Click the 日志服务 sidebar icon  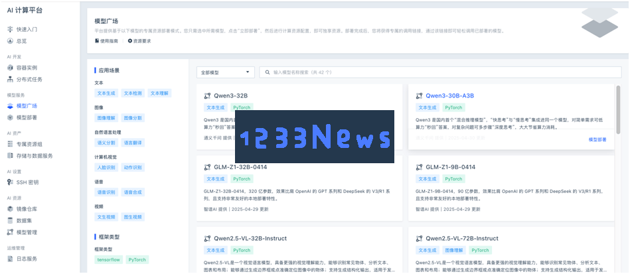(x=11, y=259)
